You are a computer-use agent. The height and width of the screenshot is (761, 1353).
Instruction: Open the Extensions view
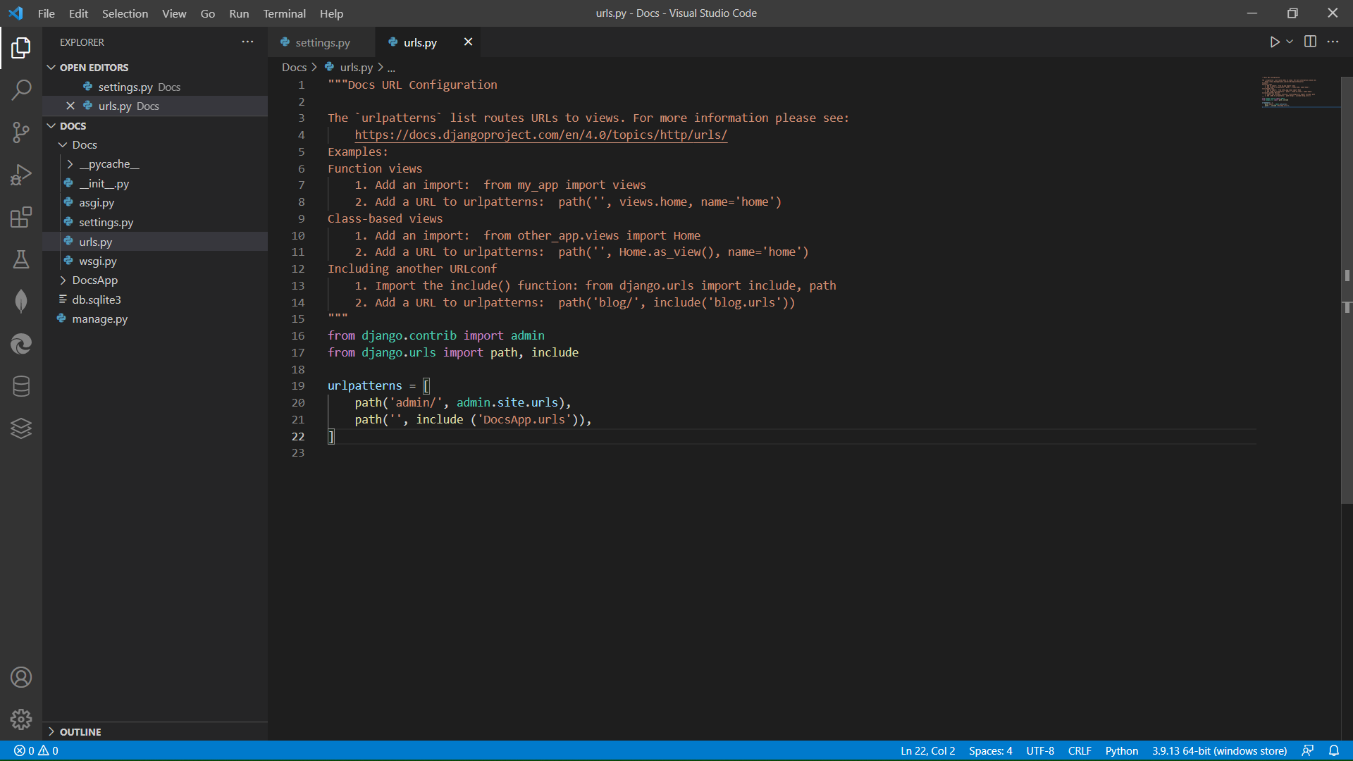[21, 217]
